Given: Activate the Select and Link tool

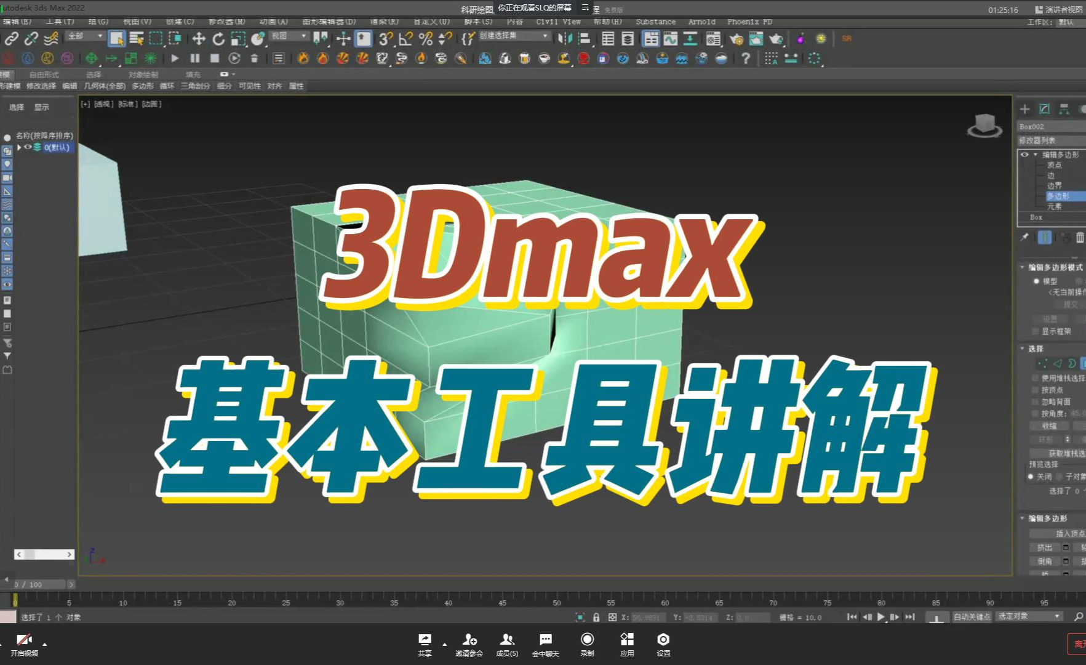Looking at the screenshot, I should click(10, 38).
